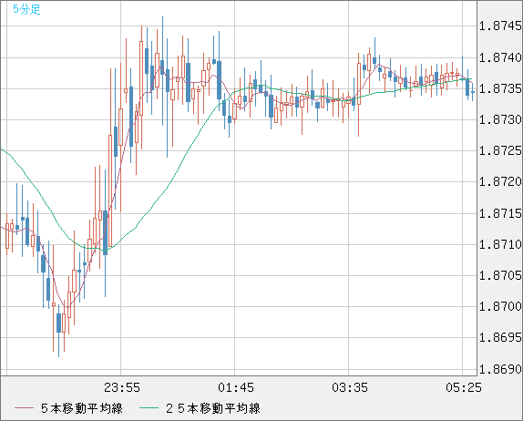The height and width of the screenshot is (421, 523).
Task: Click the 1.8715 price axis label
Action: [x=500, y=213]
